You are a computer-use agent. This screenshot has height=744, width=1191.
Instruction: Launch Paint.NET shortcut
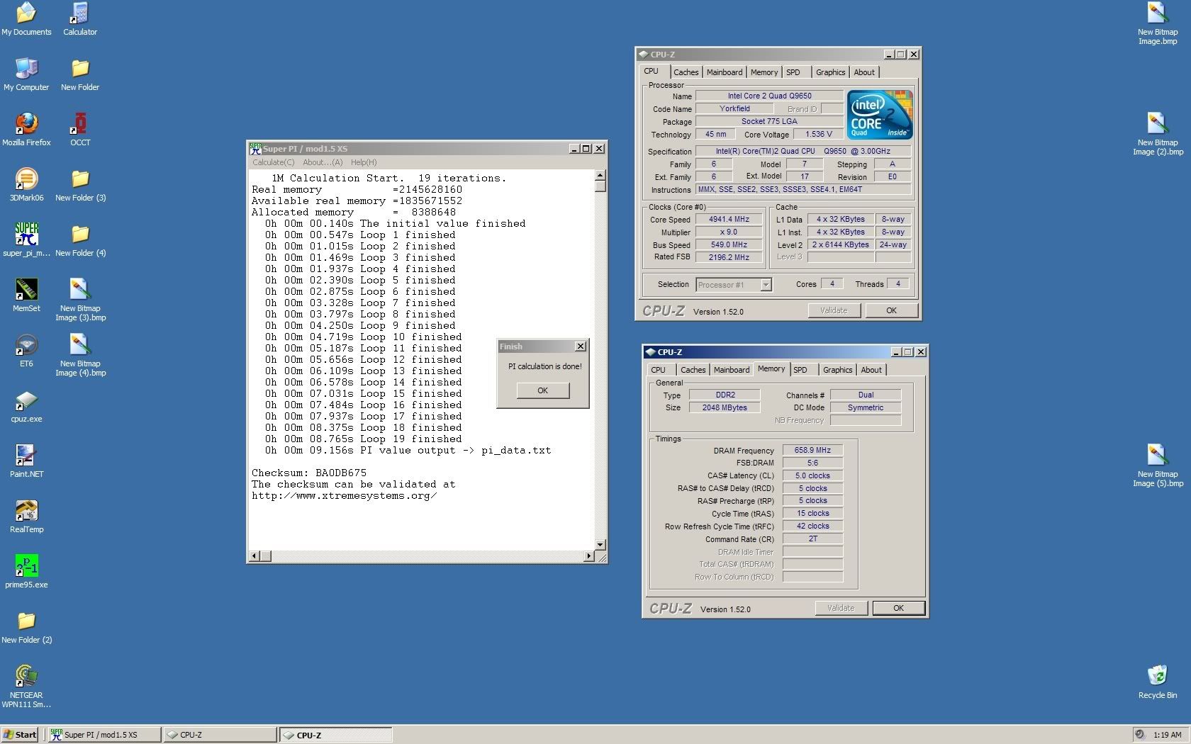point(26,461)
